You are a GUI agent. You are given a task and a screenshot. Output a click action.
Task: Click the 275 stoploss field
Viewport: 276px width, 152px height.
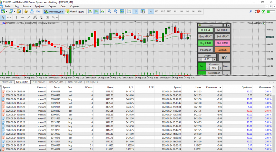tap(214, 68)
